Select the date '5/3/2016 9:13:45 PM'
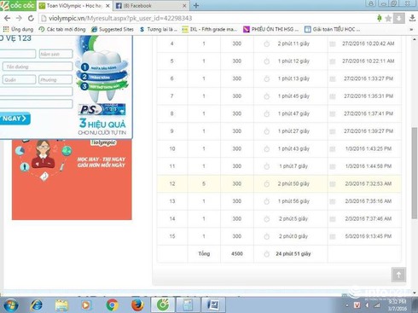 369,236
